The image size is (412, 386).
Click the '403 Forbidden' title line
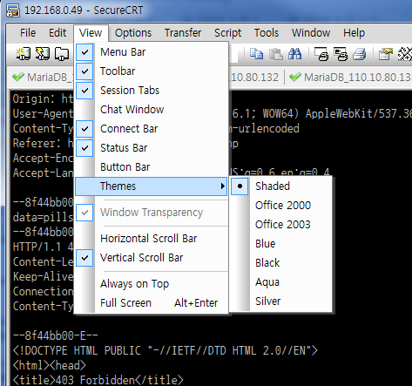pyautogui.click(x=98, y=380)
